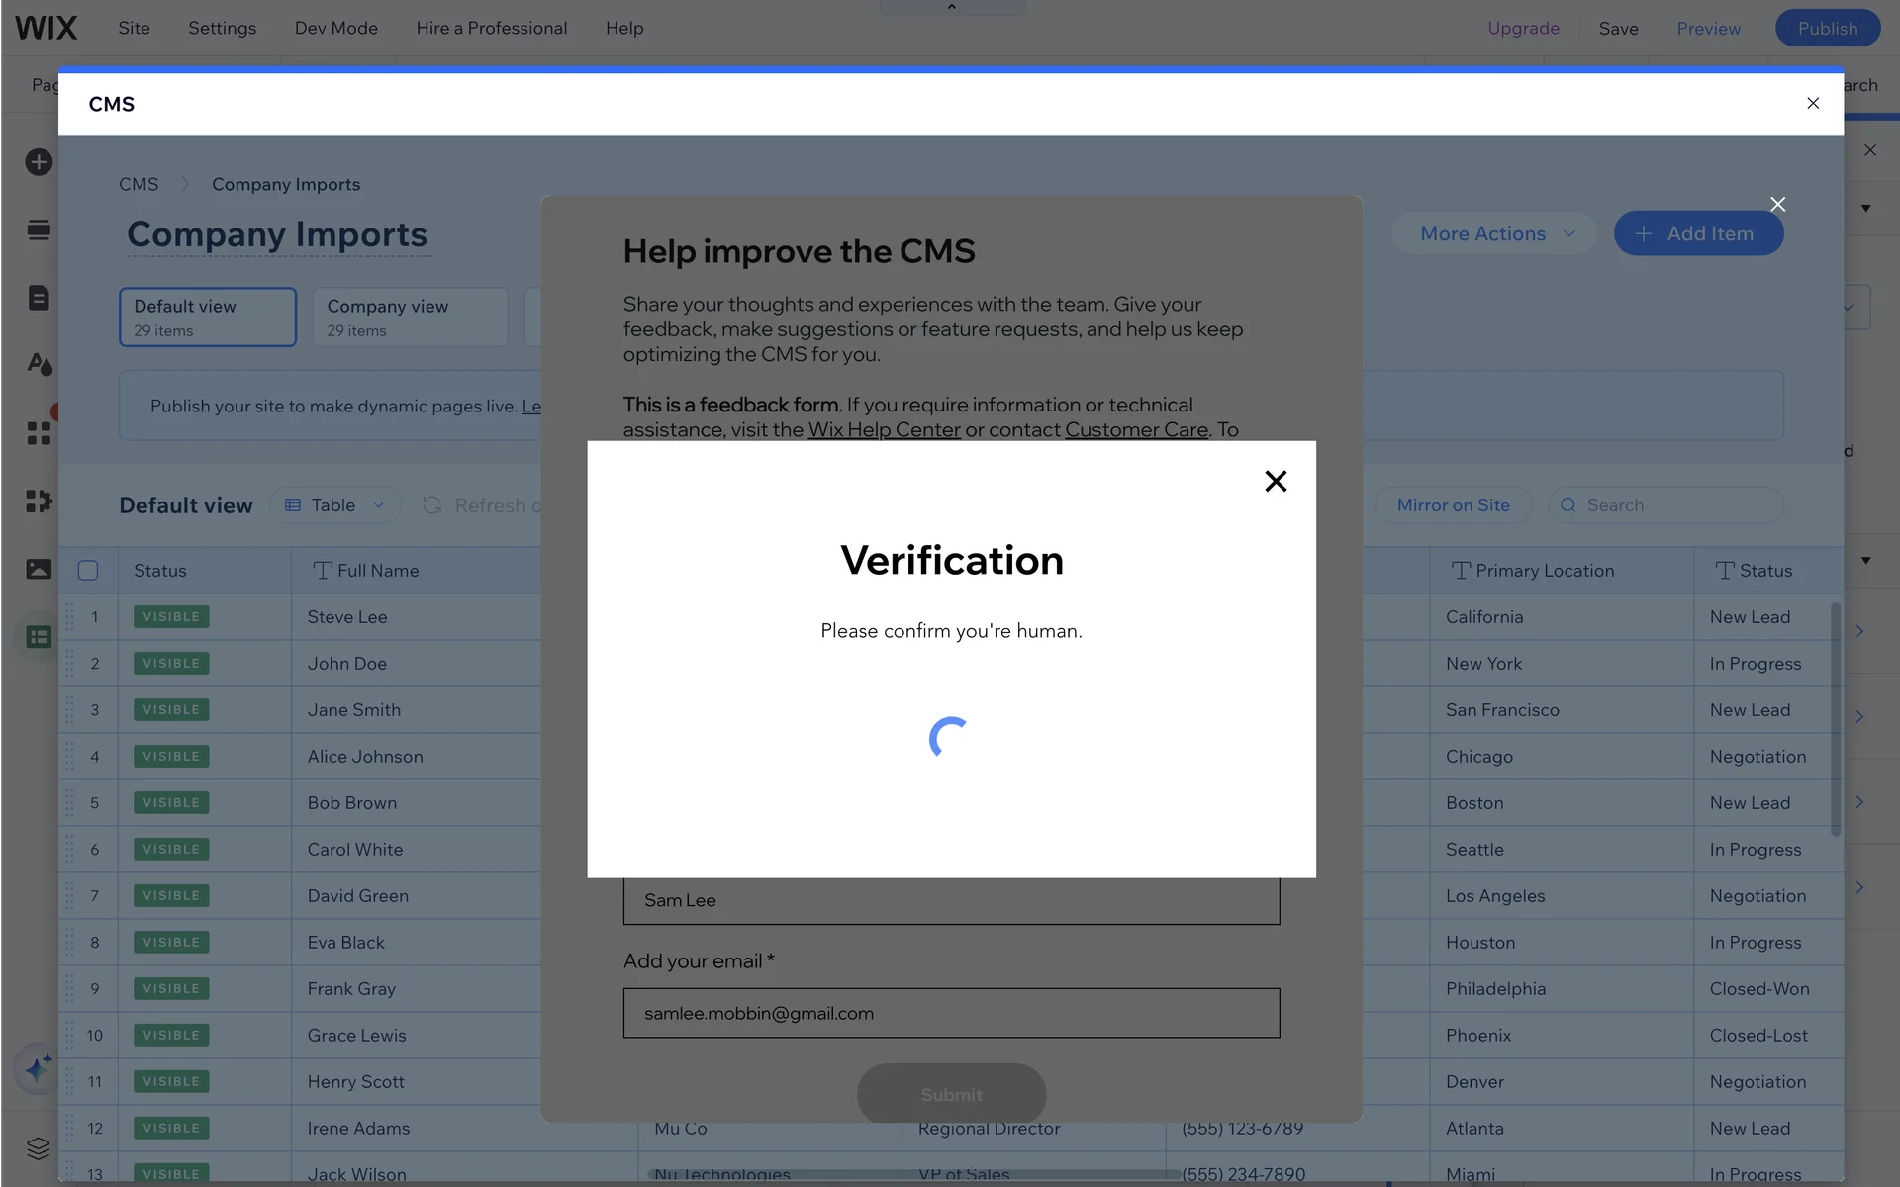The height and width of the screenshot is (1187, 1900).
Task: Open the Wix Help Center link
Action: click(x=884, y=430)
